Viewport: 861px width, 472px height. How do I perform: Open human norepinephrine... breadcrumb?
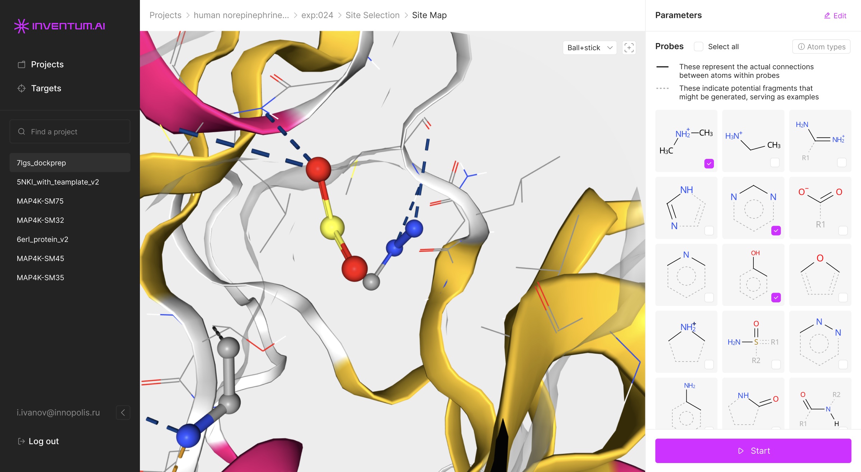pos(241,15)
